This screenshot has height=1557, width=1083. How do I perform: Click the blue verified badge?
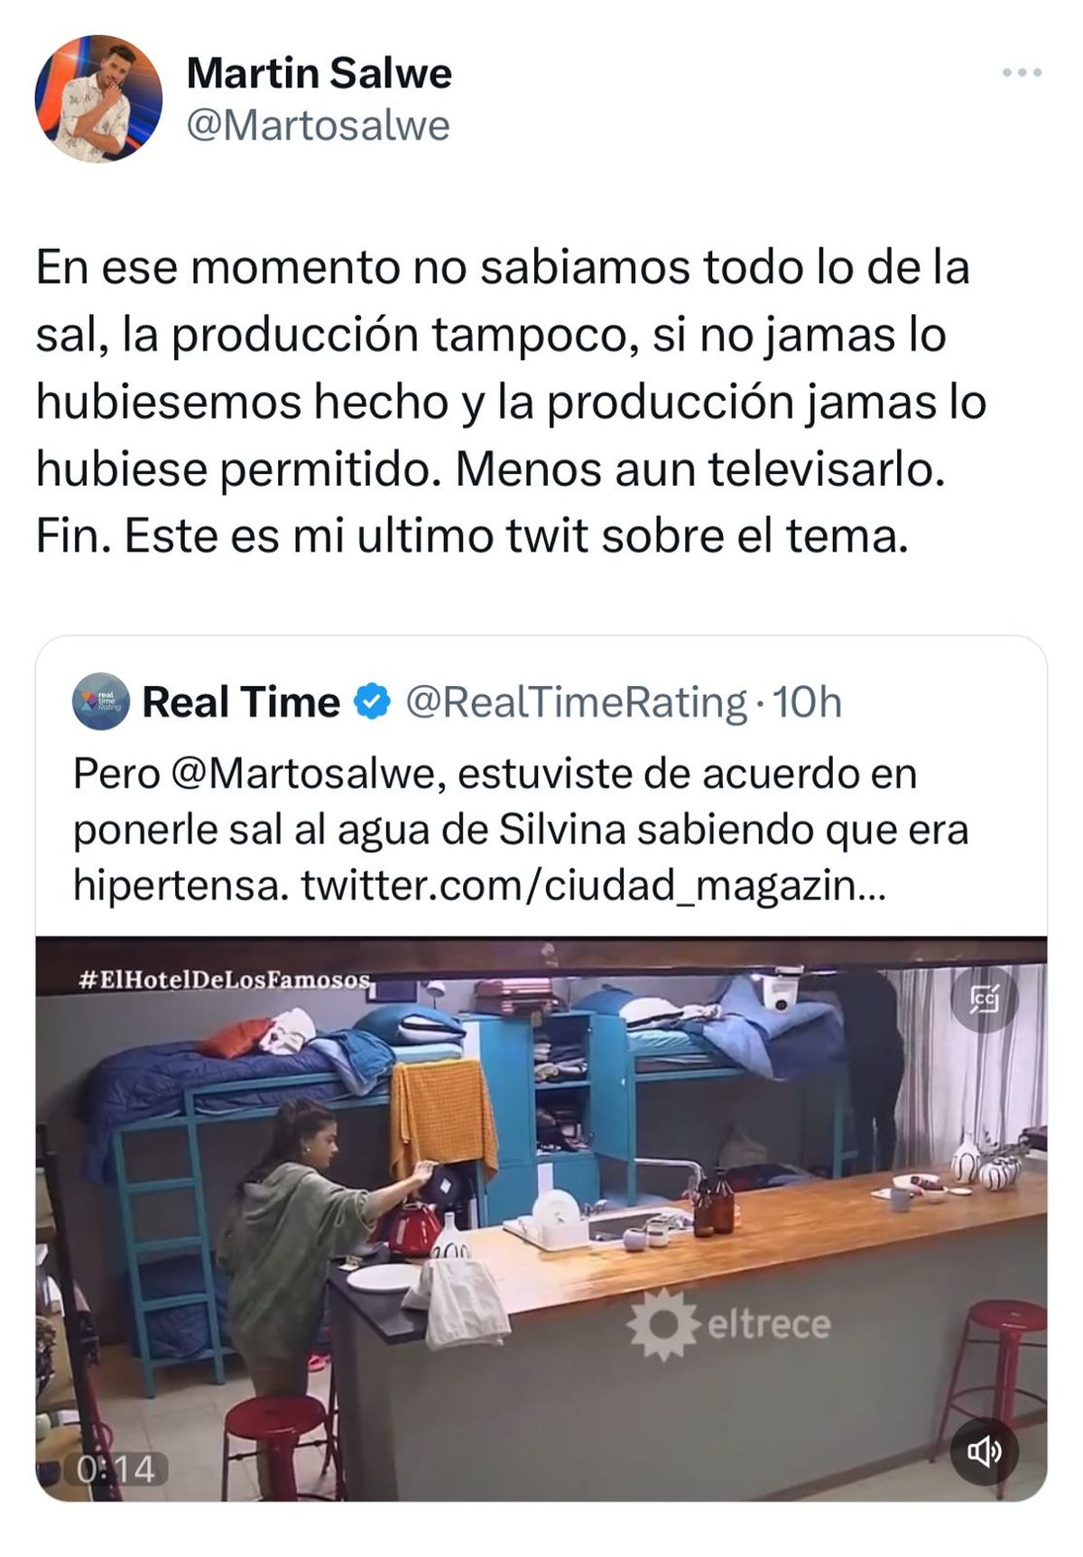(371, 701)
